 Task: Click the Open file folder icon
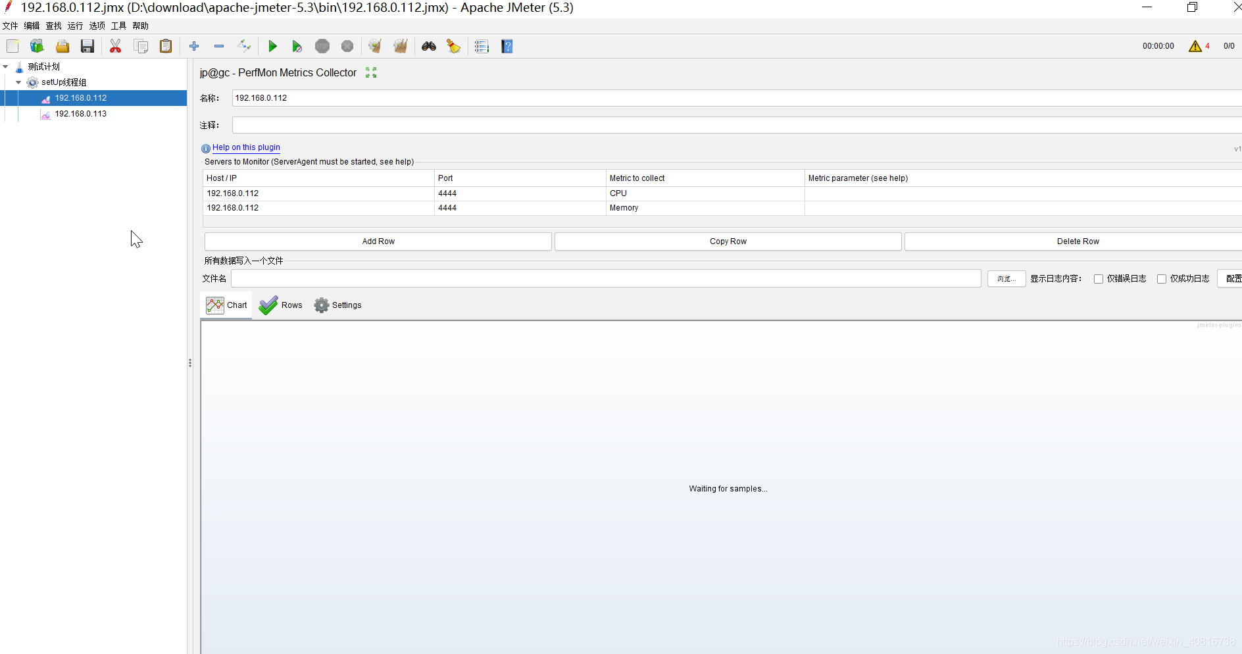pyautogui.click(x=62, y=46)
